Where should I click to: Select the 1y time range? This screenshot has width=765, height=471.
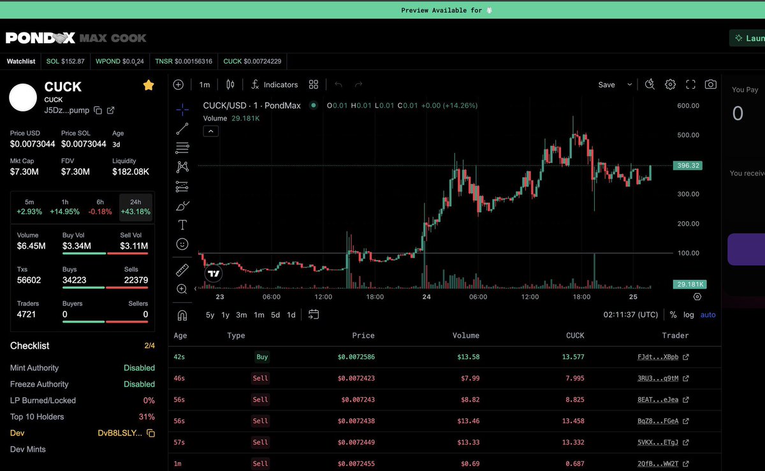[226, 315]
